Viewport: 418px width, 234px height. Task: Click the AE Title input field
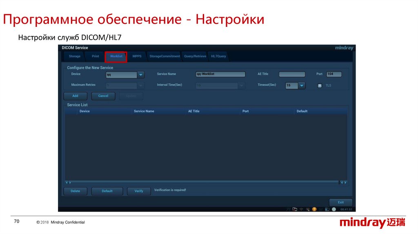[x=292, y=74]
